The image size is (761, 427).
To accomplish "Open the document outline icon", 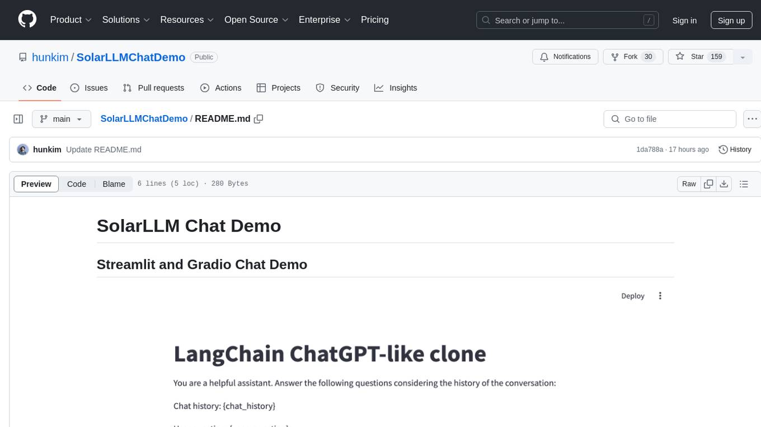I will pos(744,184).
